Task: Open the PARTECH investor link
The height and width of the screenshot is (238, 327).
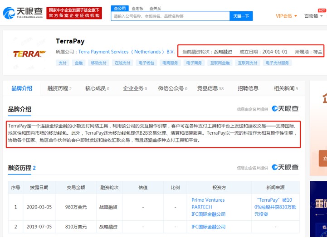Action: 202,207
